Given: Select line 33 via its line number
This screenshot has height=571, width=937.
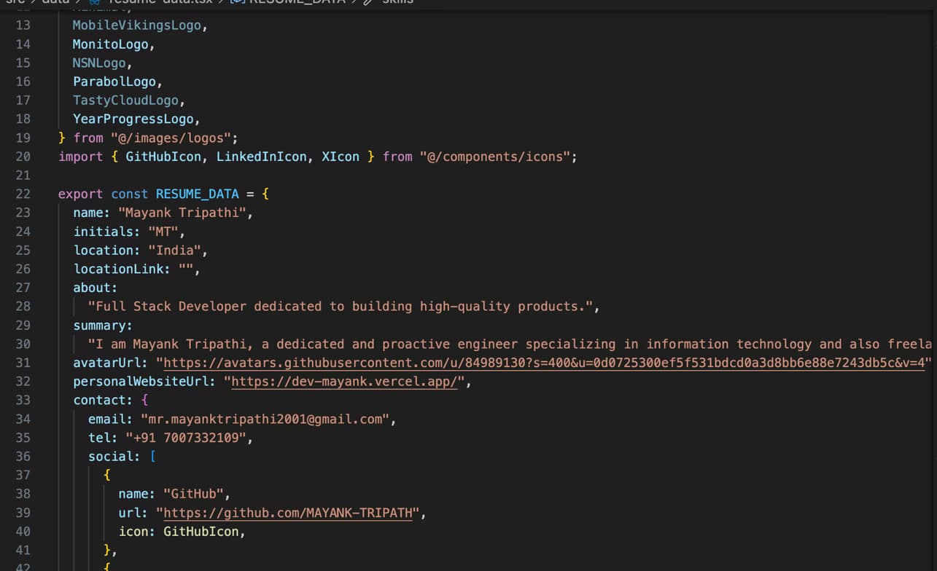Looking at the screenshot, I should tap(23, 400).
